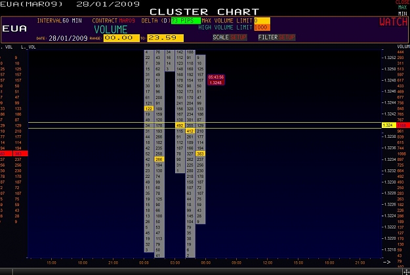410x275 pixels.
Task: Select the highlighted 383 cluster cell in the chart
Action: (200, 154)
